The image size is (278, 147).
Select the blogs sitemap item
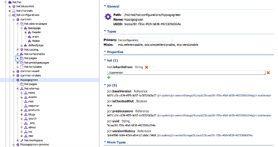32,114
